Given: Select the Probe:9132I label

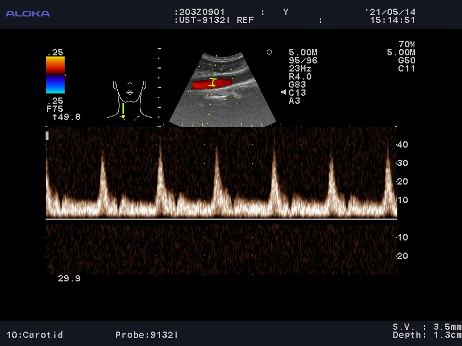Looking at the screenshot, I should coord(147,334).
